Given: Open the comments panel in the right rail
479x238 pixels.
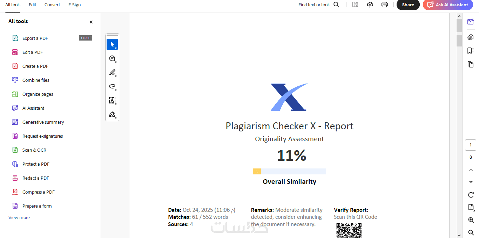Looking at the screenshot, I should pyautogui.click(x=471, y=37).
